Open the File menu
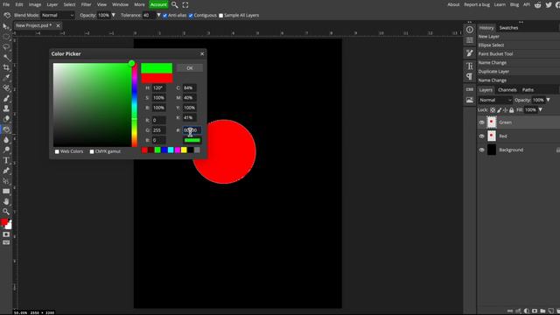The image size is (560, 315). (x=6, y=4)
